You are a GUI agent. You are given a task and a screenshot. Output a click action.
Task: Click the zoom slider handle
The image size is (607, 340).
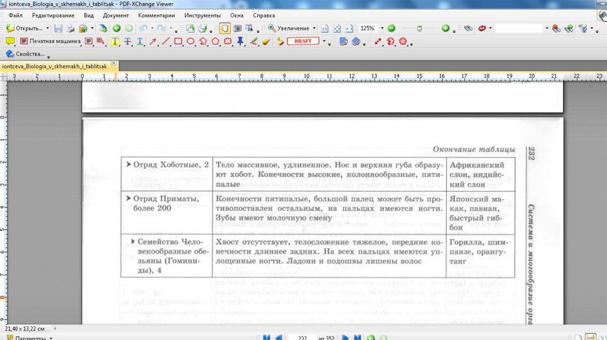pos(420,28)
